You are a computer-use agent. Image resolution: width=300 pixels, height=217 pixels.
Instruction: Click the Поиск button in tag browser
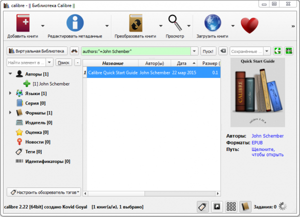[x=63, y=62]
